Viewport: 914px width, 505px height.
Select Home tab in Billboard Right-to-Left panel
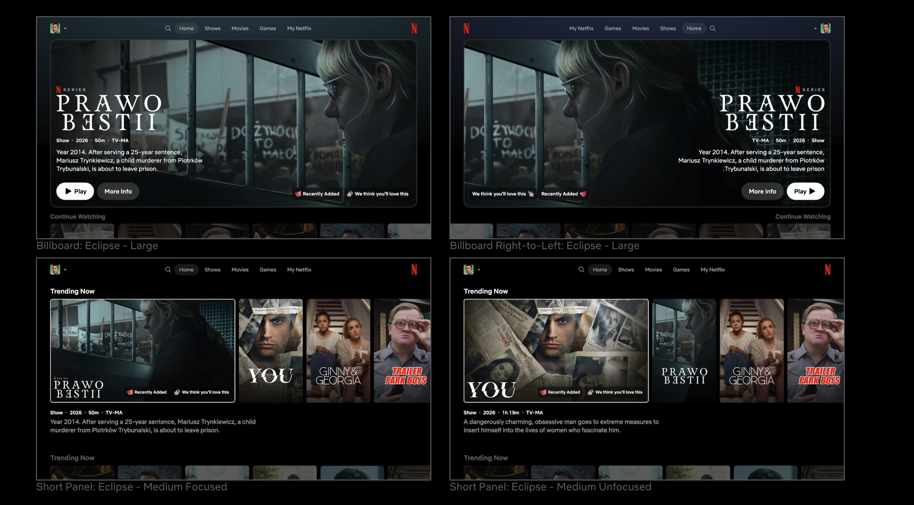[694, 29]
